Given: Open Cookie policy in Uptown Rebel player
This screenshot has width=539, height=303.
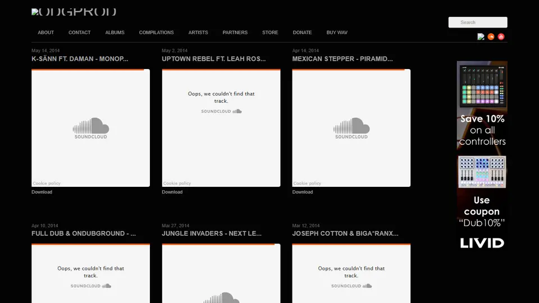Looking at the screenshot, I should (x=177, y=183).
